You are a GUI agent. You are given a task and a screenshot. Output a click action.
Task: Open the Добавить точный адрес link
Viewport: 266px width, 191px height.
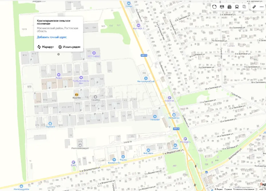52,37
